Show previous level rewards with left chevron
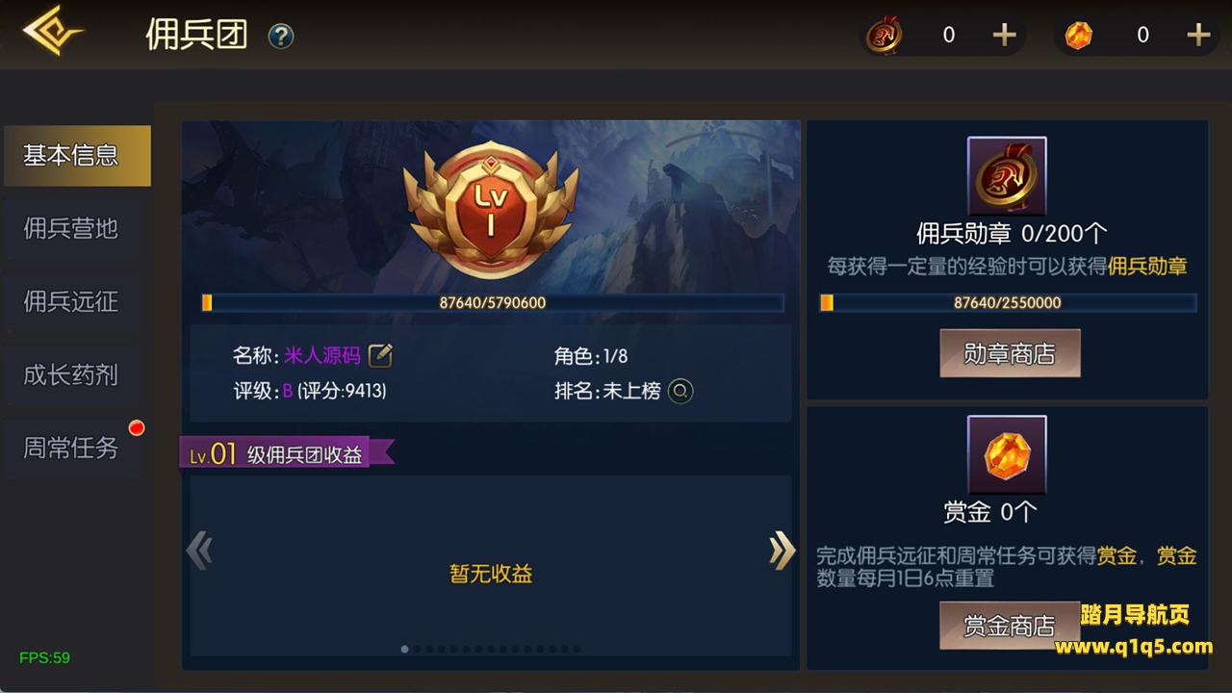The width and height of the screenshot is (1232, 693). [x=199, y=551]
